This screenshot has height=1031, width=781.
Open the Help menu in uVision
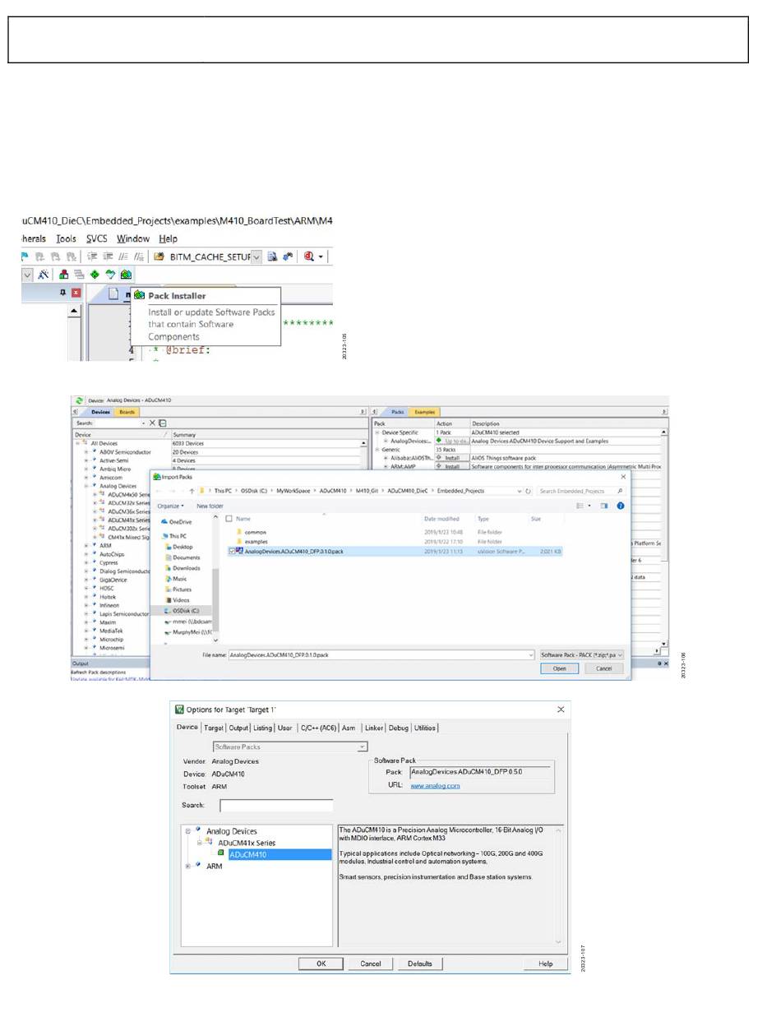tap(168, 238)
